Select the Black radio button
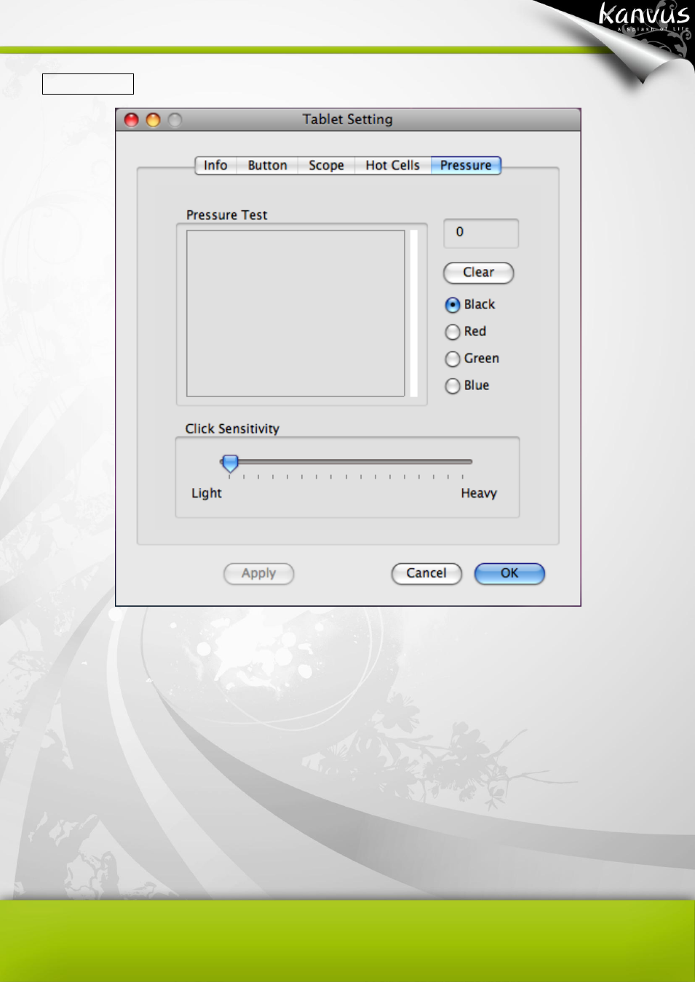This screenshot has width=695, height=982. pos(453,305)
